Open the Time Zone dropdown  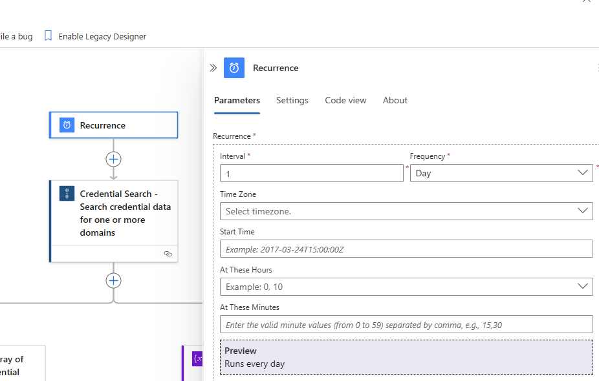click(406, 211)
